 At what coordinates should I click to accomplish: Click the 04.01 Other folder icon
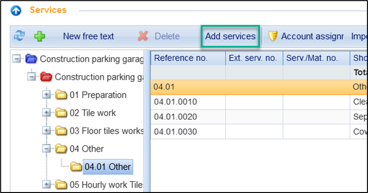point(76,167)
